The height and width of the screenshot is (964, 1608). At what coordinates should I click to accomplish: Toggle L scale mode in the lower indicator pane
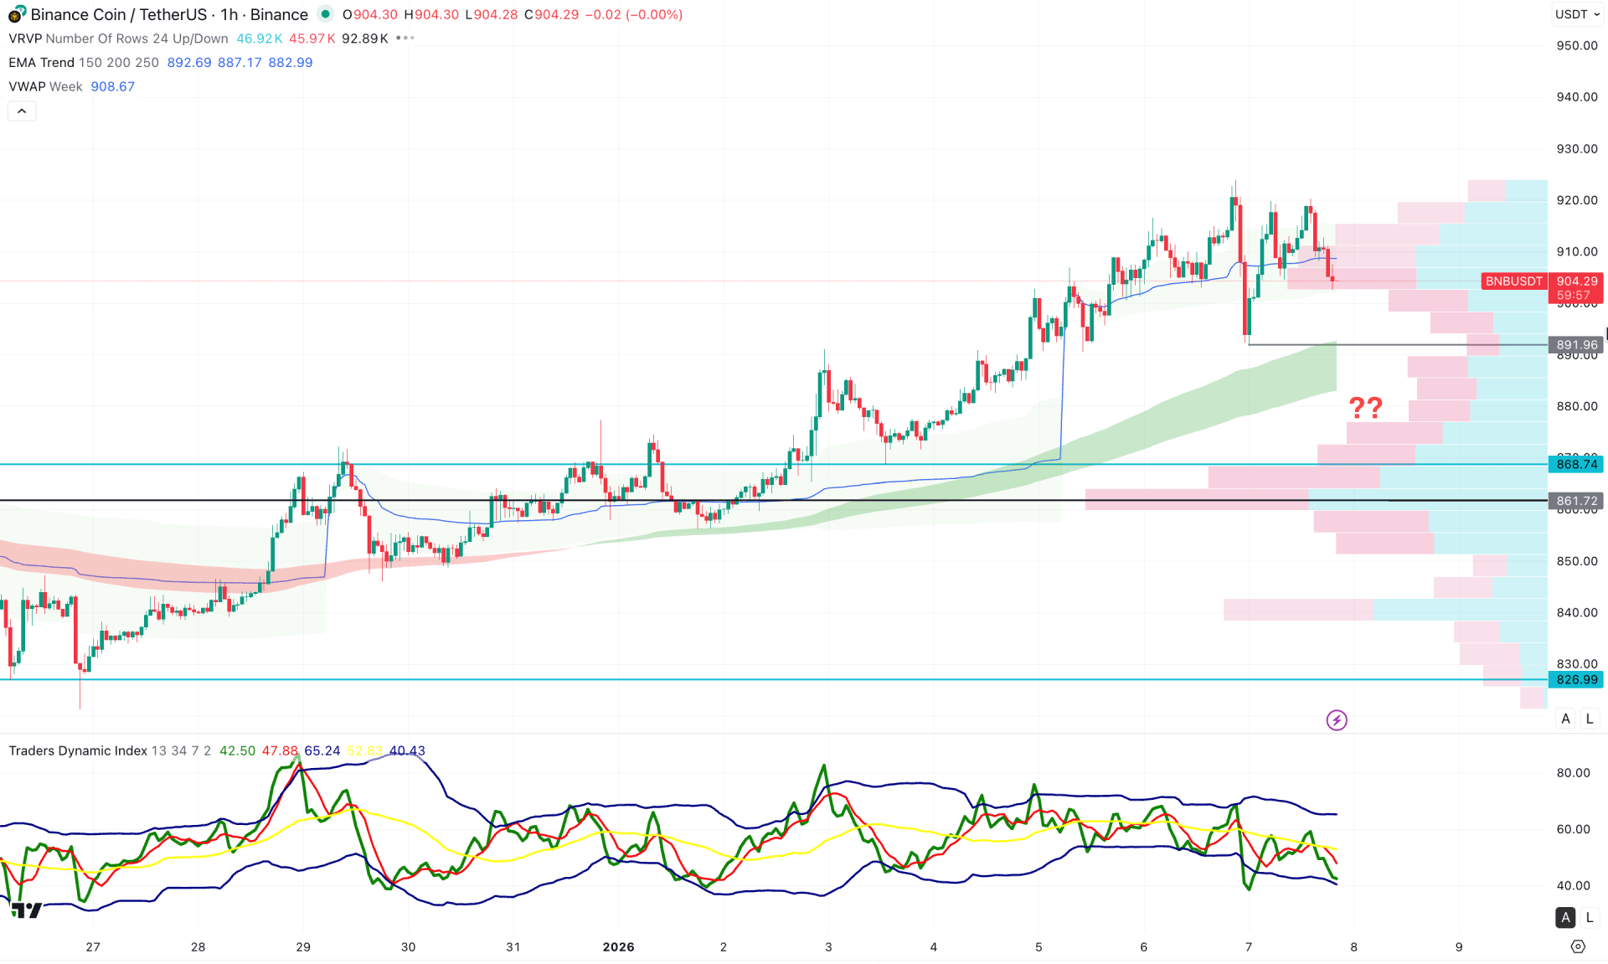click(x=1589, y=917)
